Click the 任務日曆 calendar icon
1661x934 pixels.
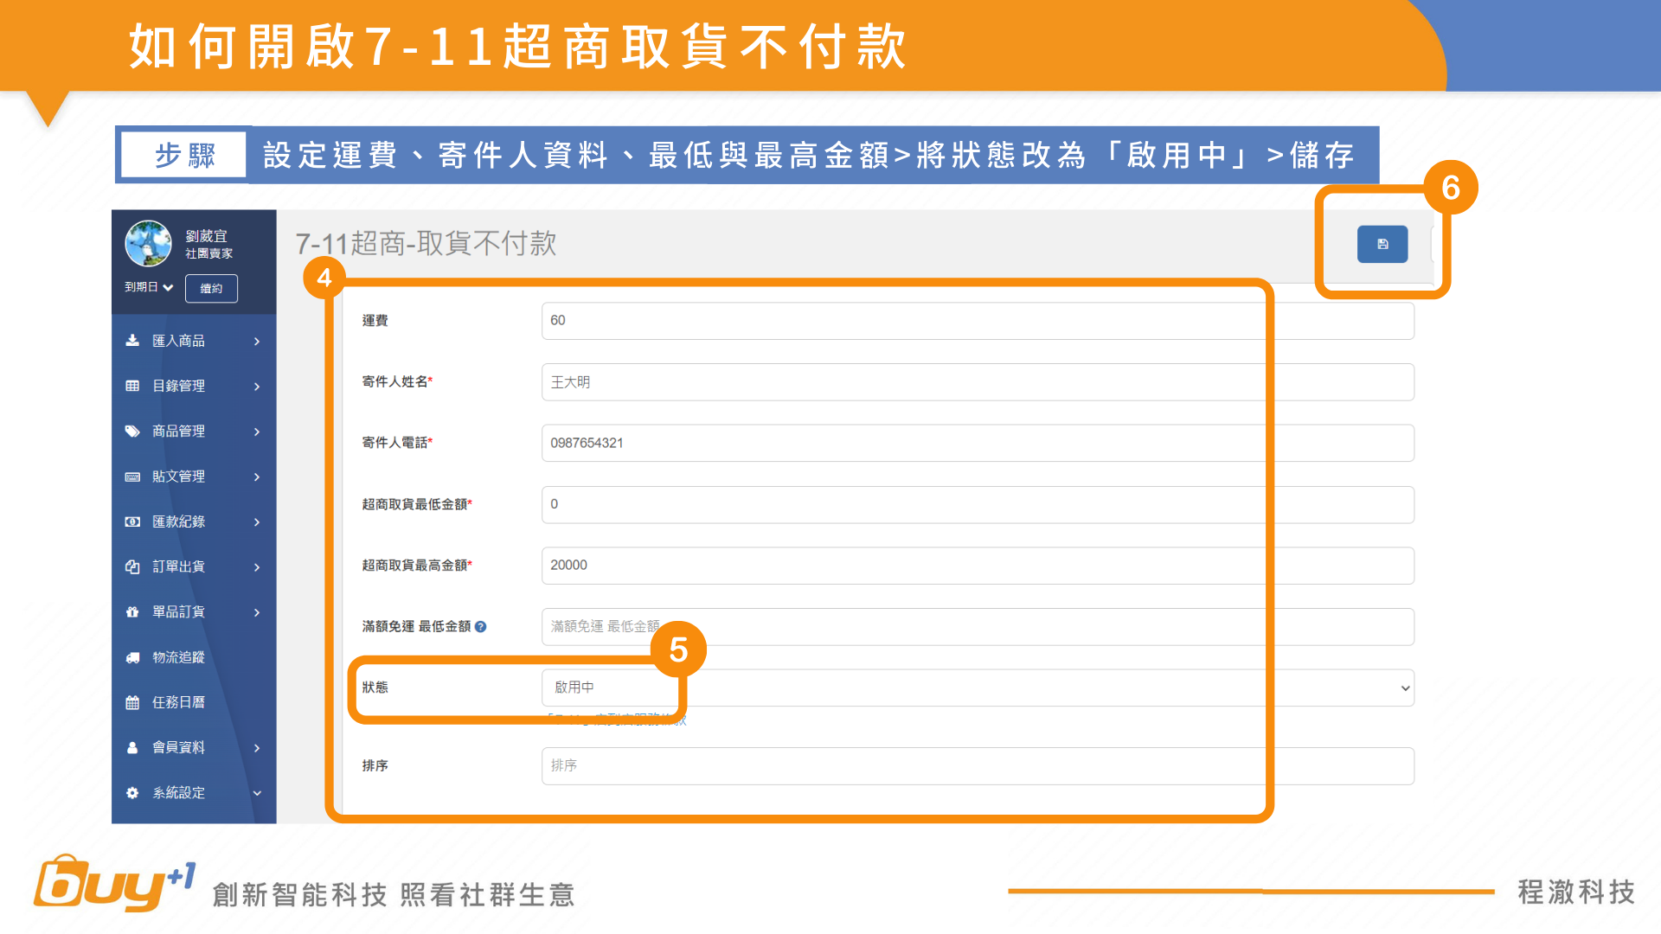pos(132,702)
